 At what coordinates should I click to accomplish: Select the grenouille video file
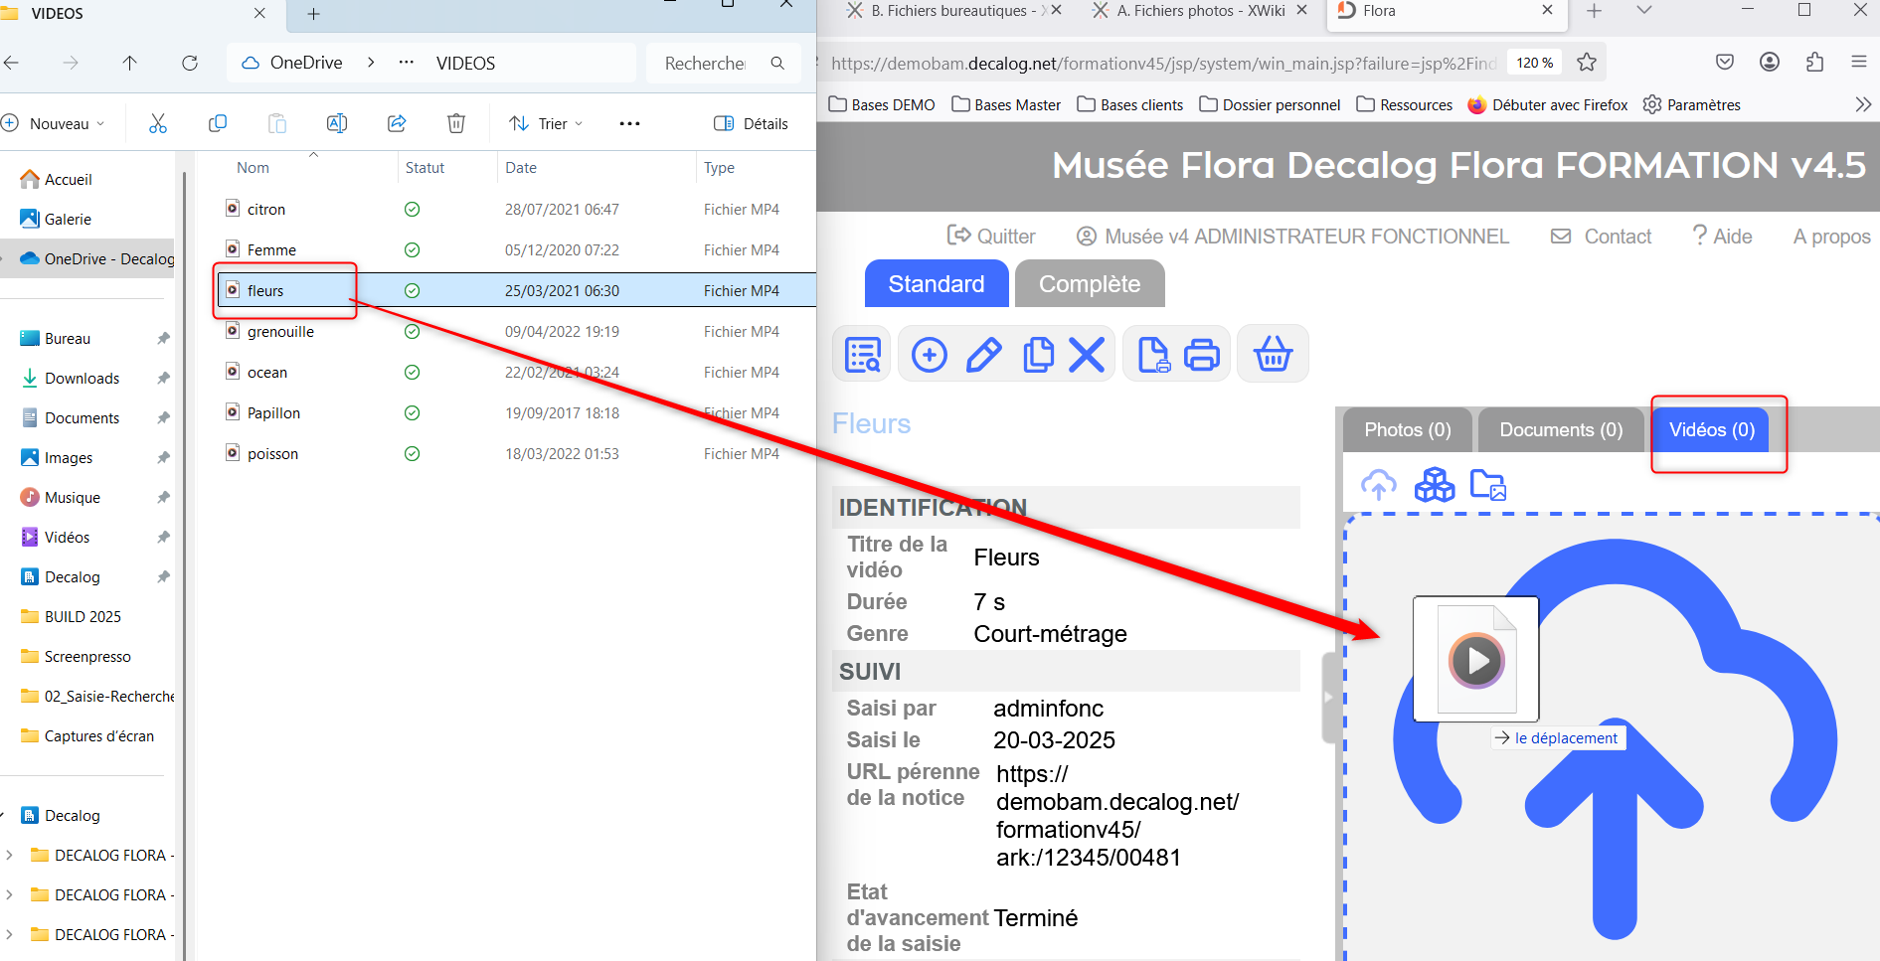tap(280, 332)
